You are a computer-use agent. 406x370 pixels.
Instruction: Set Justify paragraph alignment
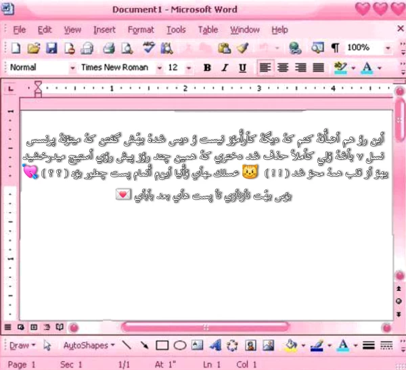pyautogui.click(x=318, y=68)
